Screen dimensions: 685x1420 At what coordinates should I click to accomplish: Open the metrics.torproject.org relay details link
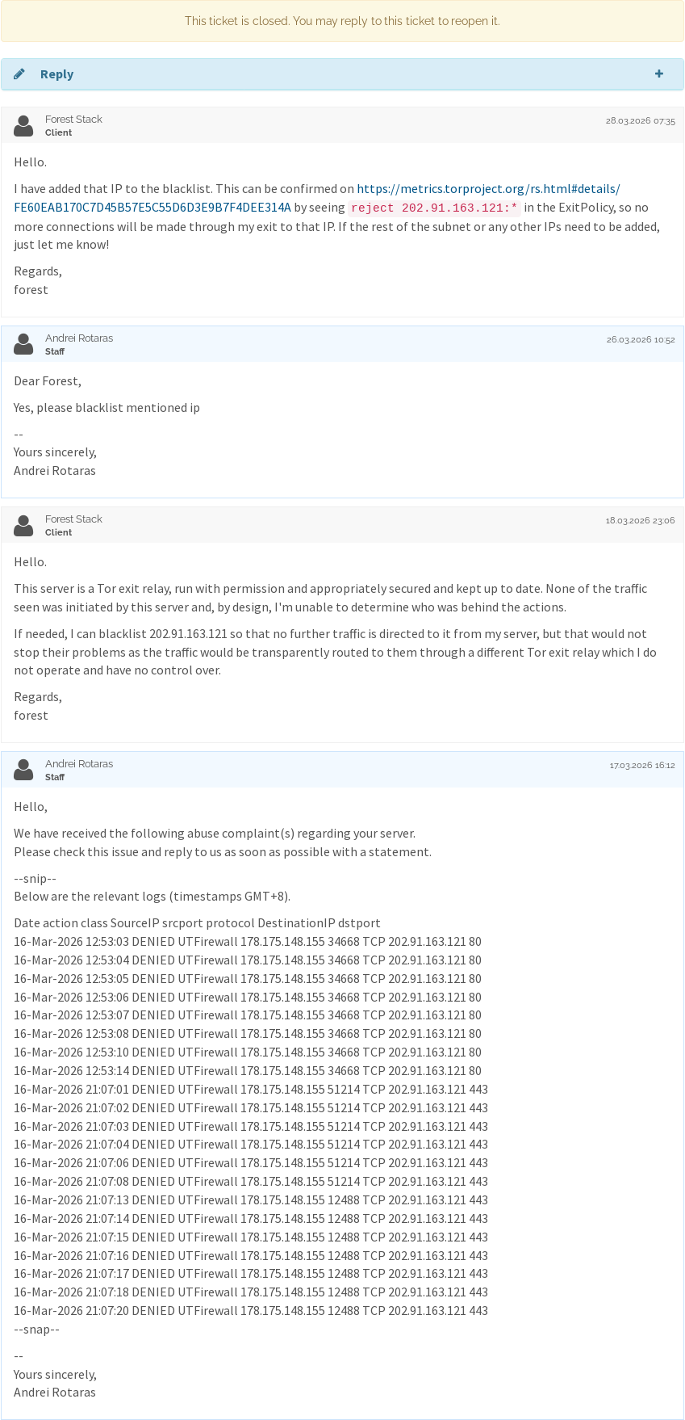488,189
